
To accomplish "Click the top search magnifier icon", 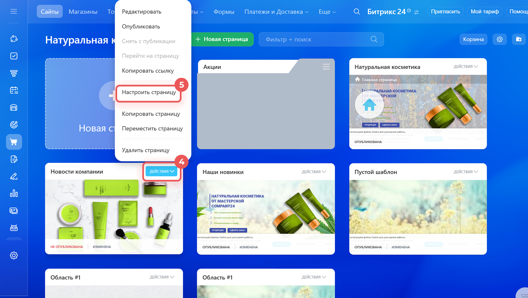I will tap(357, 12).
